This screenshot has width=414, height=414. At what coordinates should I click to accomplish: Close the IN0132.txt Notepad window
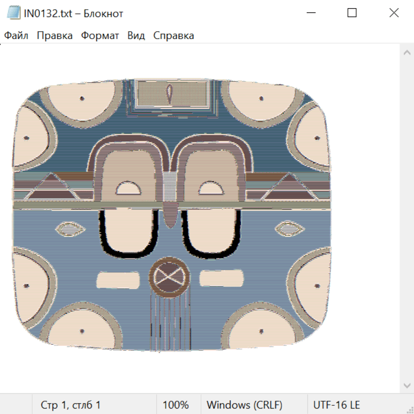pos(394,13)
